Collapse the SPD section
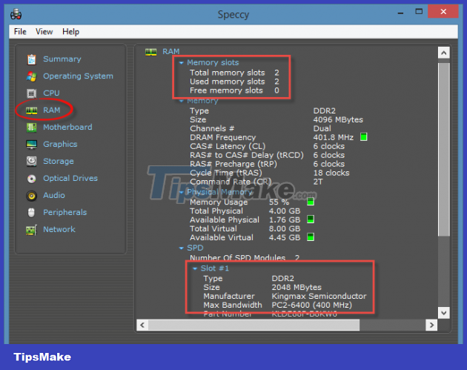The width and height of the screenshot is (467, 370). (181, 248)
